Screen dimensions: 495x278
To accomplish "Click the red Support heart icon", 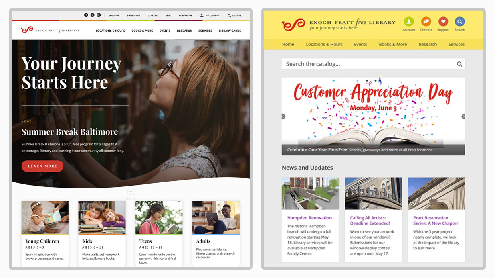I will point(443,22).
